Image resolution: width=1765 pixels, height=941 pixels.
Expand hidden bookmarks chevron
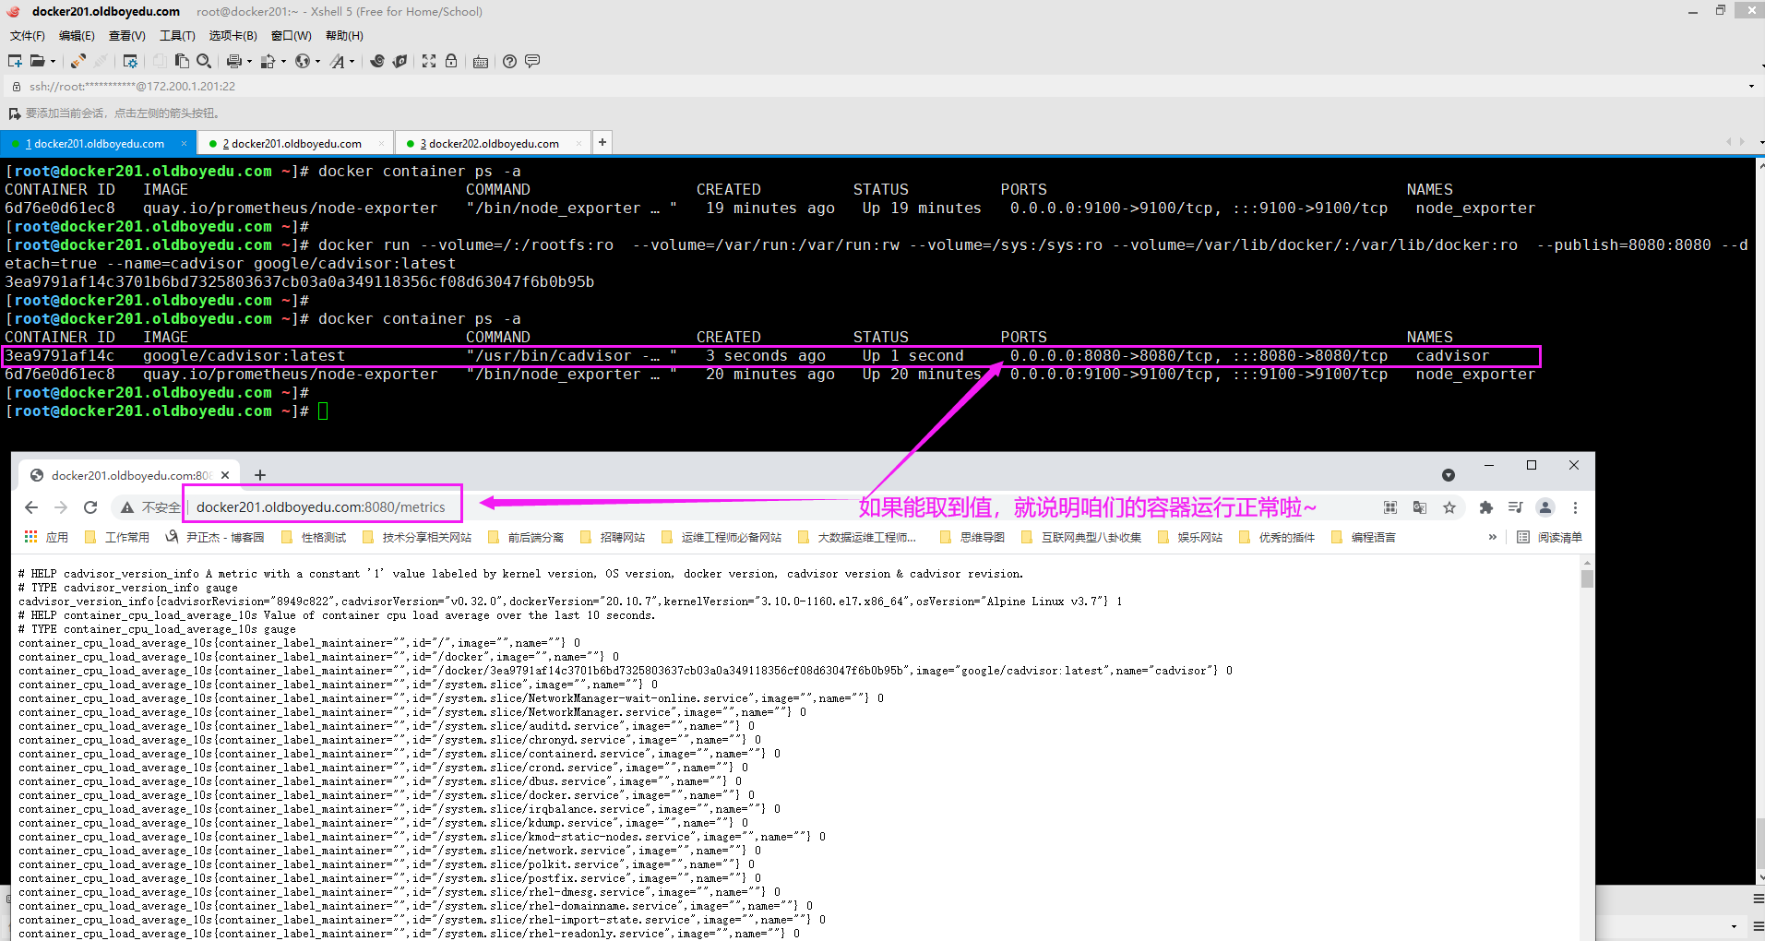click(x=1493, y=537)
